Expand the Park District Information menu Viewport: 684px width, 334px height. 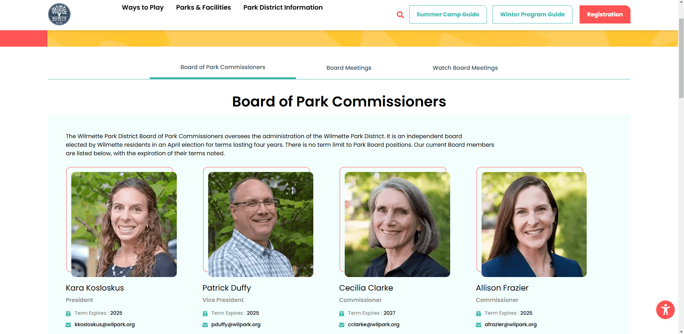[x=283, y=7]
